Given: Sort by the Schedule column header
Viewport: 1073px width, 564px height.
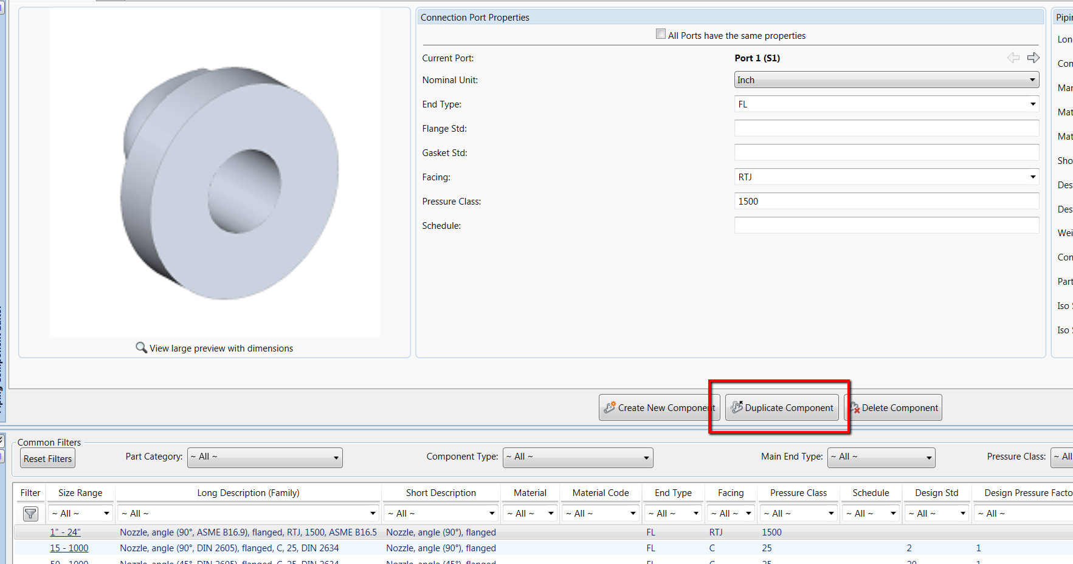Looking at the screenshot, I should click(871, 493).
